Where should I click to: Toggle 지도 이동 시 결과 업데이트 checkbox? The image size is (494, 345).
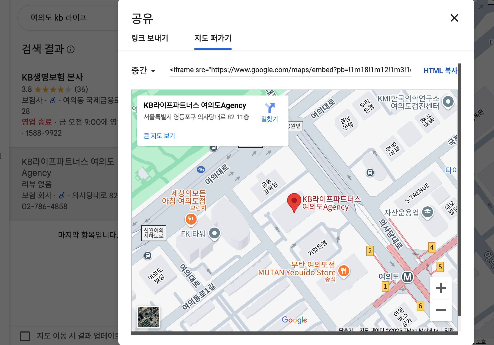[x=25, y=336]
